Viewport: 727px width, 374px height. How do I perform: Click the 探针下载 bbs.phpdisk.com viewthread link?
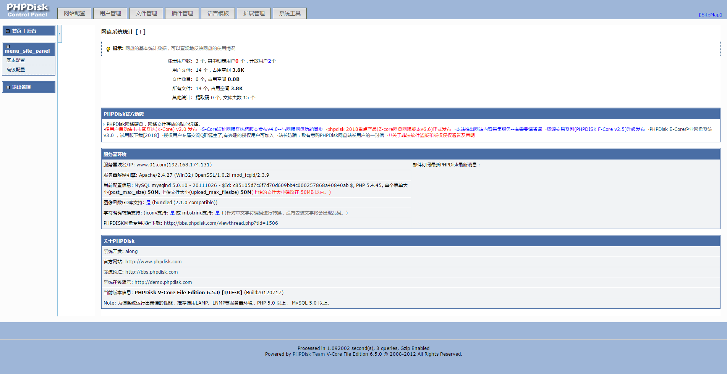(x=221, y=223)
